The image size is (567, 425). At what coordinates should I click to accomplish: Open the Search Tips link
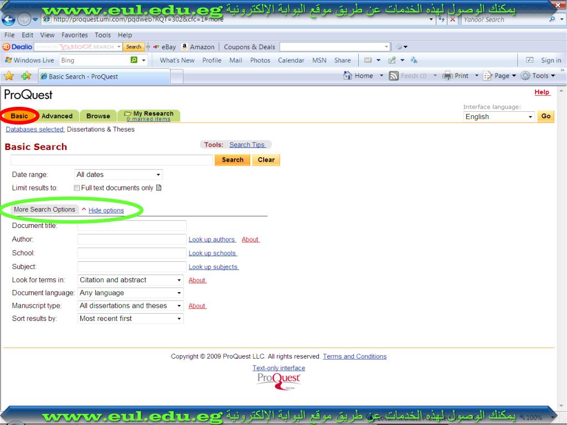[248, 144]
